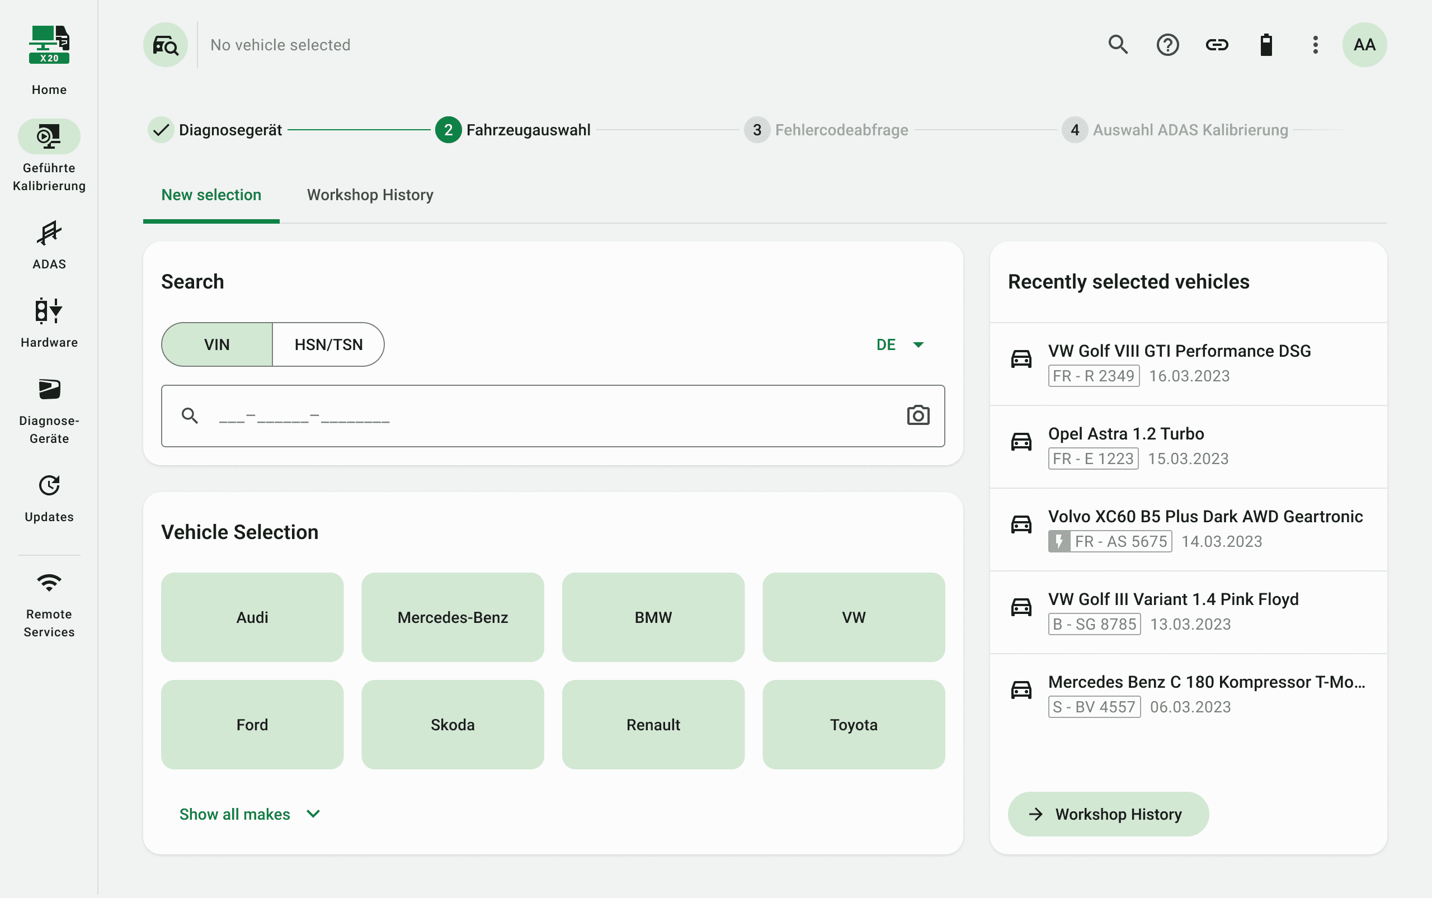
Task: Click license plate FR - E 1223
Action: coord(1094,459)
